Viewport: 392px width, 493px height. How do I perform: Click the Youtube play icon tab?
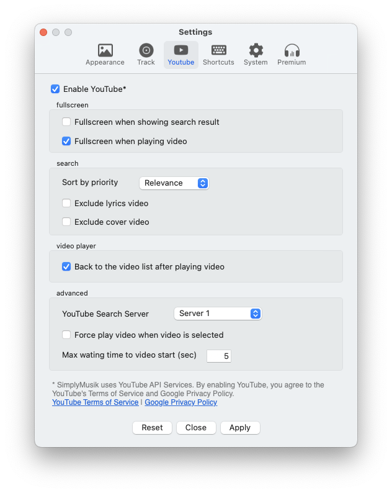tap(181, 50)
